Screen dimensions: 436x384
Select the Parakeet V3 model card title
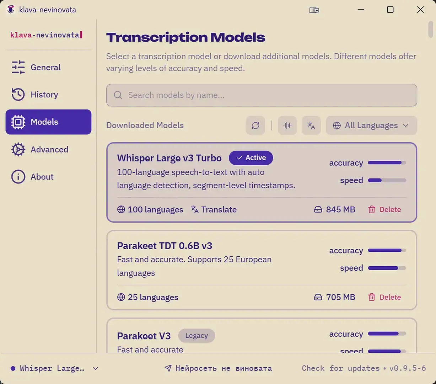pyautogui.click(x=144, y=336)
